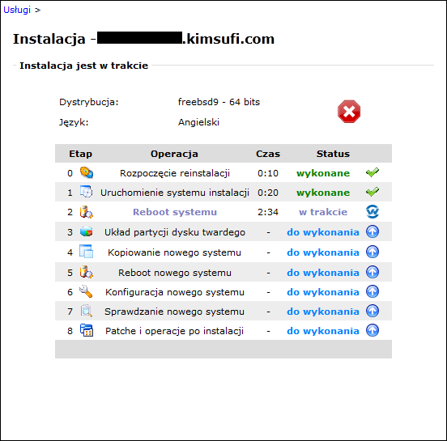The height and width of the screenshot is (441, 447).
Task: Click the blue arrow icon for Kopiowanie nowego systemu
Action: (372, 252)
